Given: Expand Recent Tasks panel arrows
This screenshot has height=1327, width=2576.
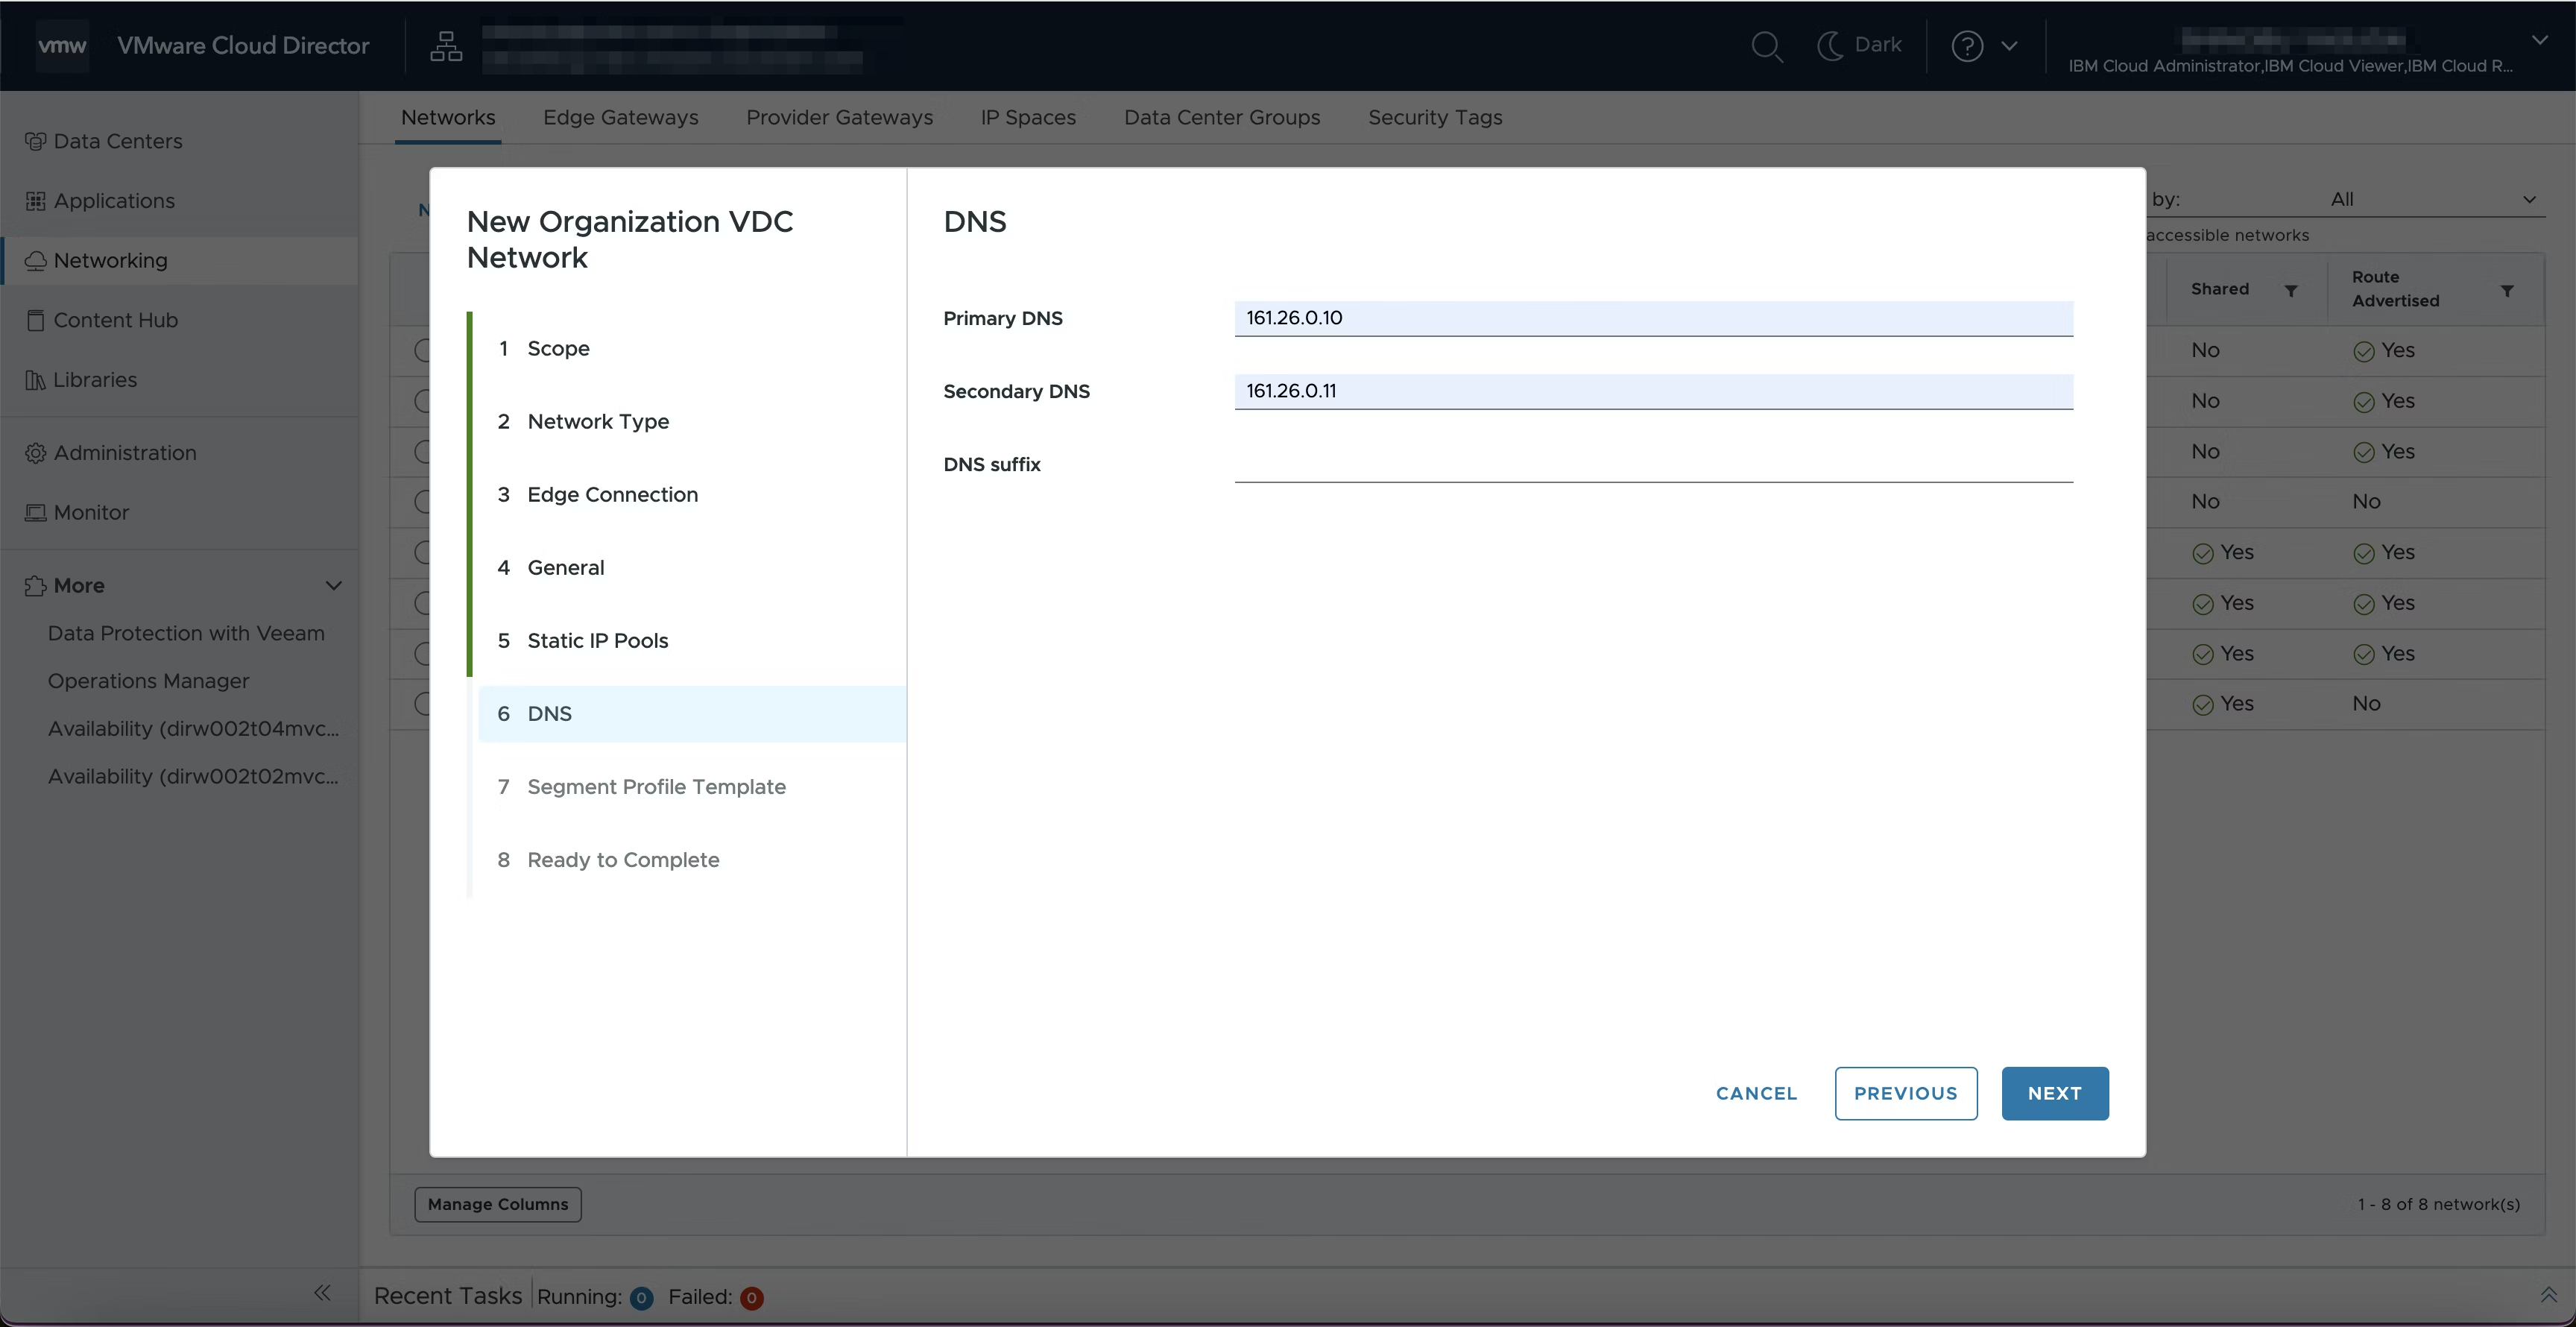Looking at the screenshot, I should [x=2548, y=1295].
